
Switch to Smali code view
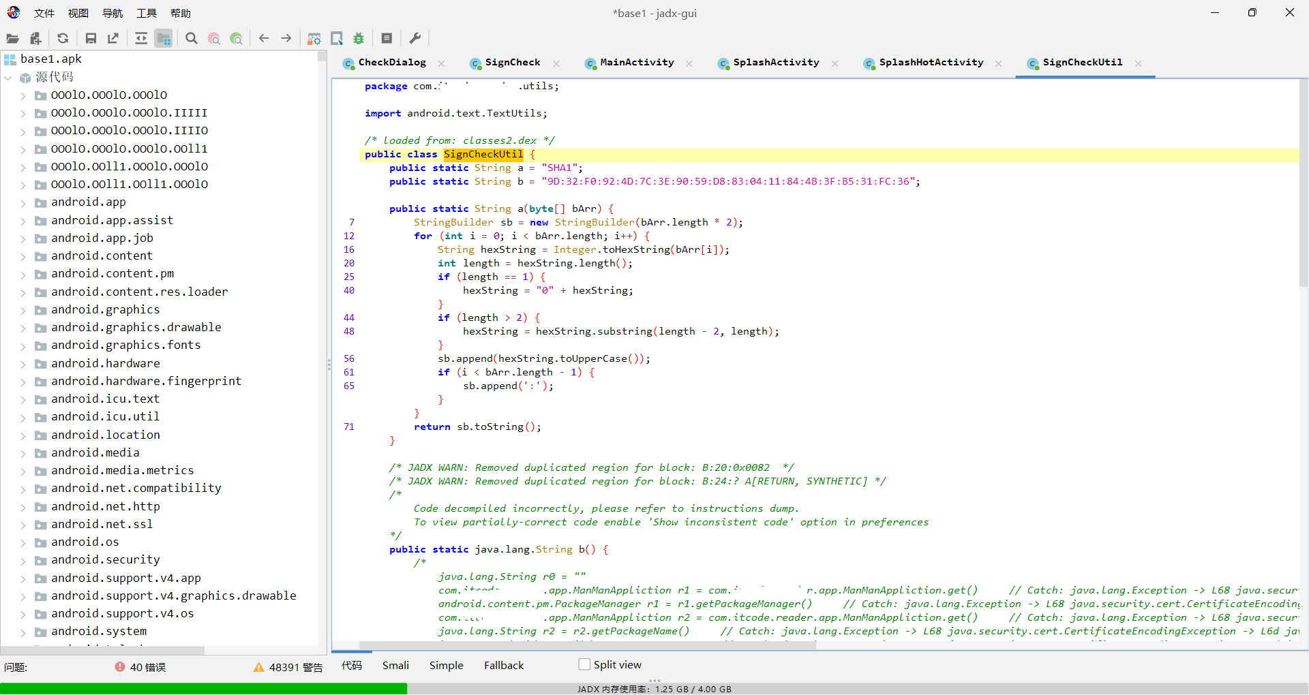(395, 666)
